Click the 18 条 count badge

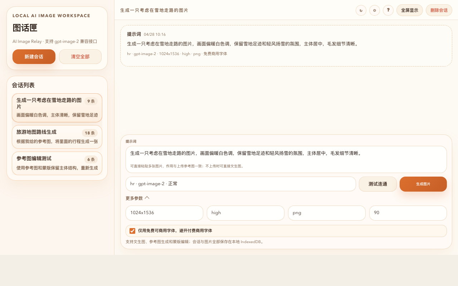(x=90, y=133)
